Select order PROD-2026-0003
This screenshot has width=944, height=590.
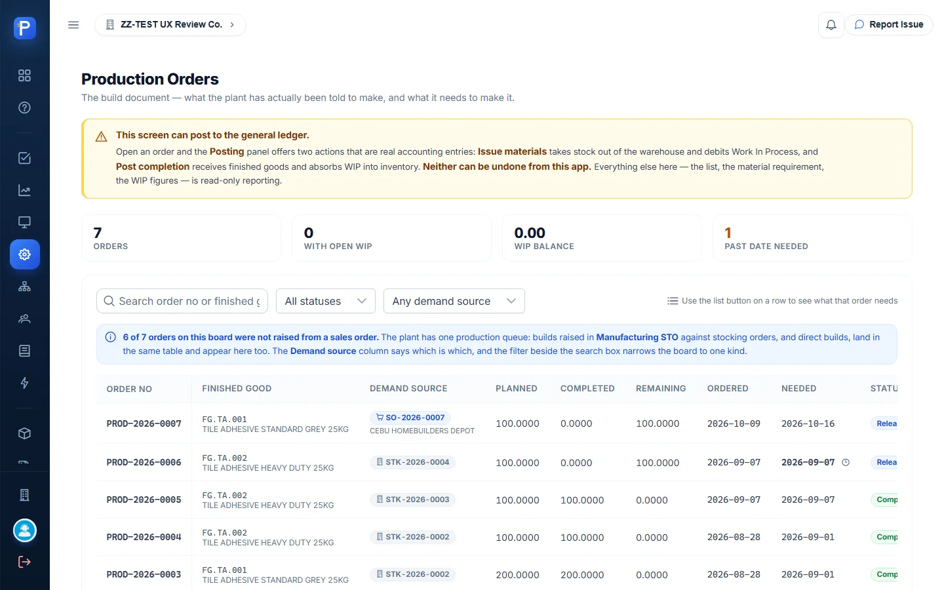pos(144,574)
